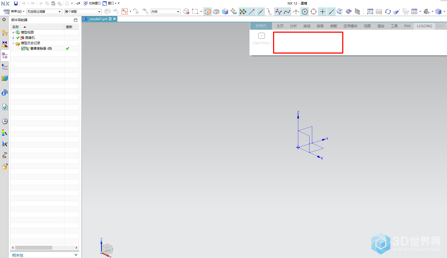The image size is (447, 258).
Task: Click the Zoom magnifier toolbar icon
Action: 370,12
